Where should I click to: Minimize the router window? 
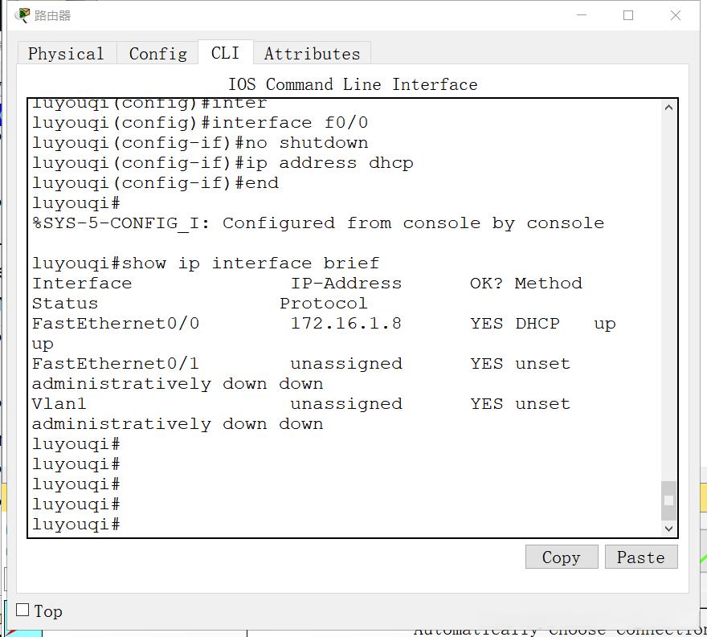point(583,15)
